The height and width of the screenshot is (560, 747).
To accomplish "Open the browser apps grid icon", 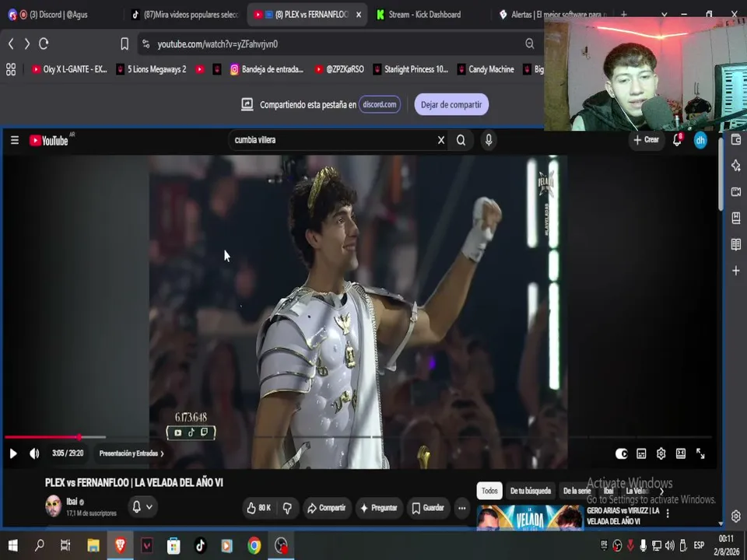I will [x=11, y=69].
